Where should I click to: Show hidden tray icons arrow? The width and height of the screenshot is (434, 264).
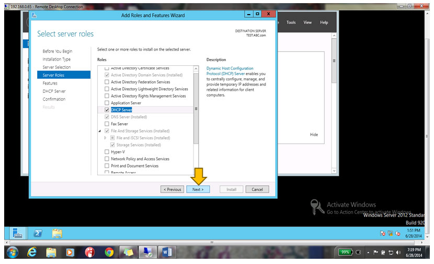point(368,253)
